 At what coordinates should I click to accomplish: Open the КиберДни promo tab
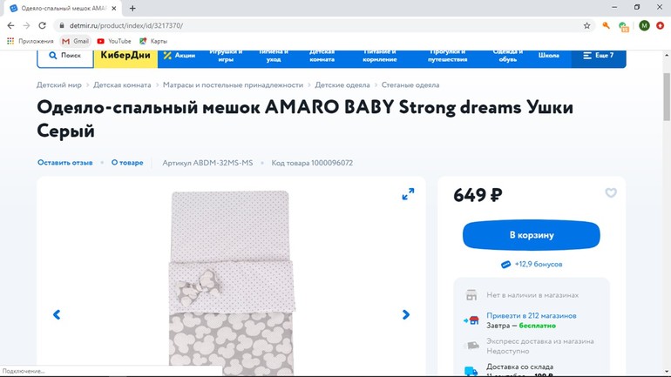tap(125, 57)
